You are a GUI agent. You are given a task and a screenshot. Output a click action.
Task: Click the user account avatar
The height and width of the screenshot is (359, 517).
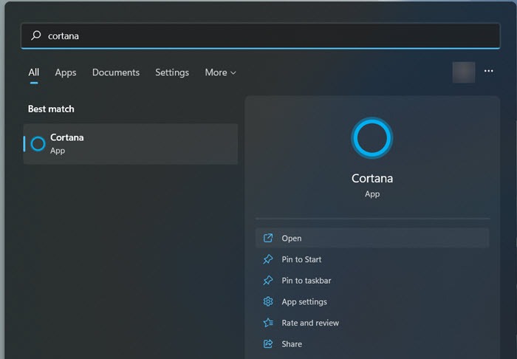click(x=464, y=72)
